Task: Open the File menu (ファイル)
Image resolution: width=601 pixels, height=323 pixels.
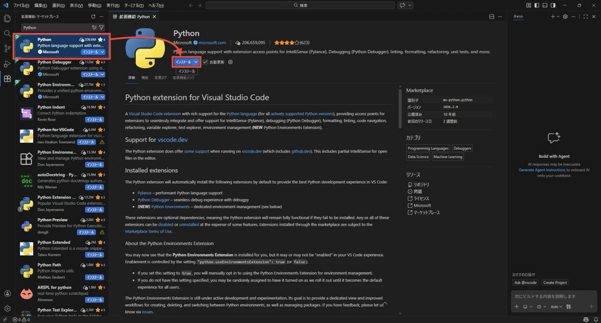Action: [x=21, y=5]
